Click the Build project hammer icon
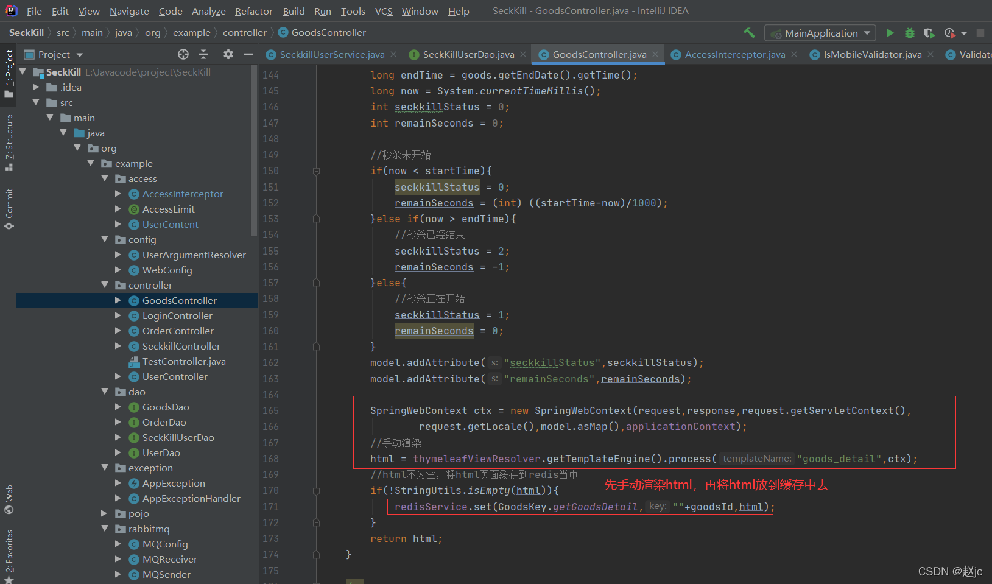 coord(749,33)
